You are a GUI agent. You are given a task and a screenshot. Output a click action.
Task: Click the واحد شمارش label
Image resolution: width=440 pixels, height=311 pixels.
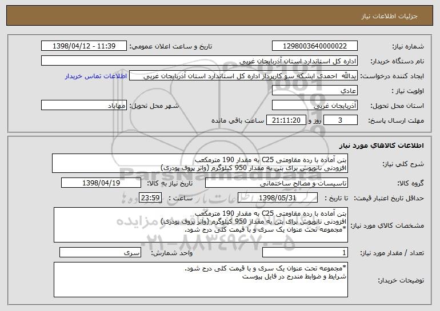172,253
